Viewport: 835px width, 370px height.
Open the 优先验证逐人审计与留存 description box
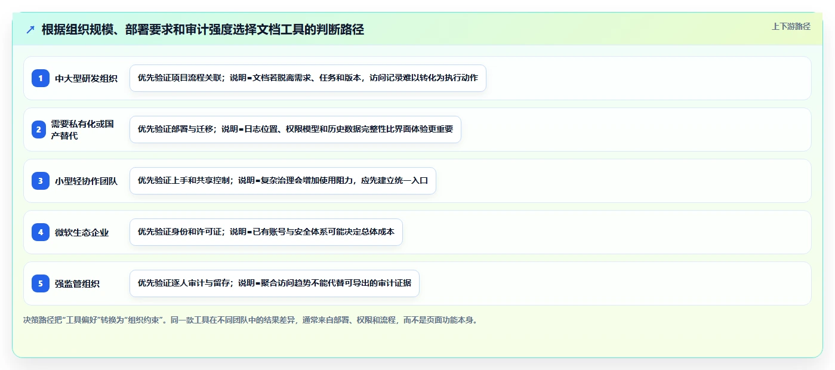[x=275, y=283]
